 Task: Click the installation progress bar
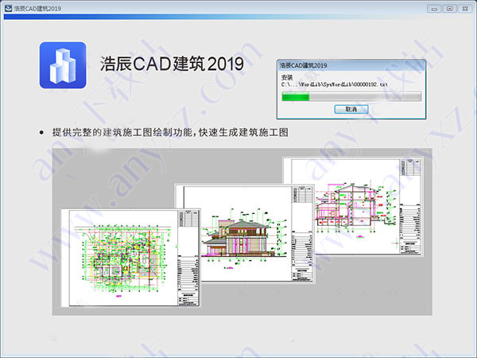point(351,97)
